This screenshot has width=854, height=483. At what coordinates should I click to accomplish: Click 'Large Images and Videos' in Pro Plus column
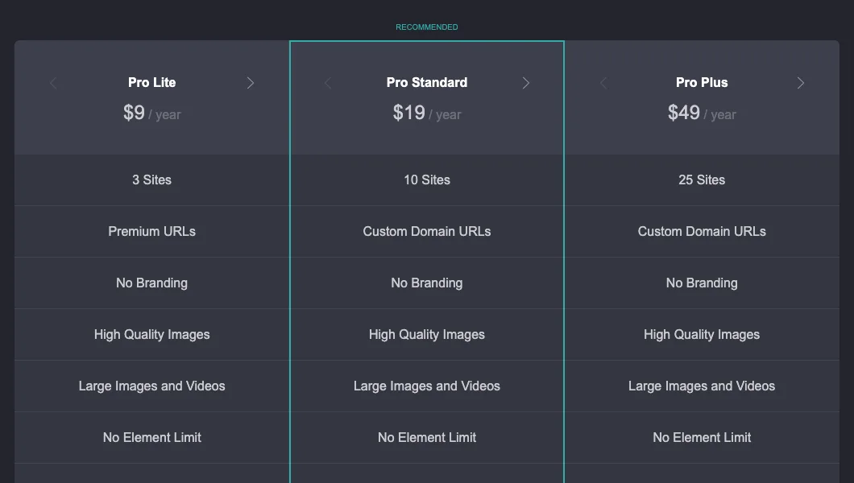pyautogui.click(x=702, y=386)
